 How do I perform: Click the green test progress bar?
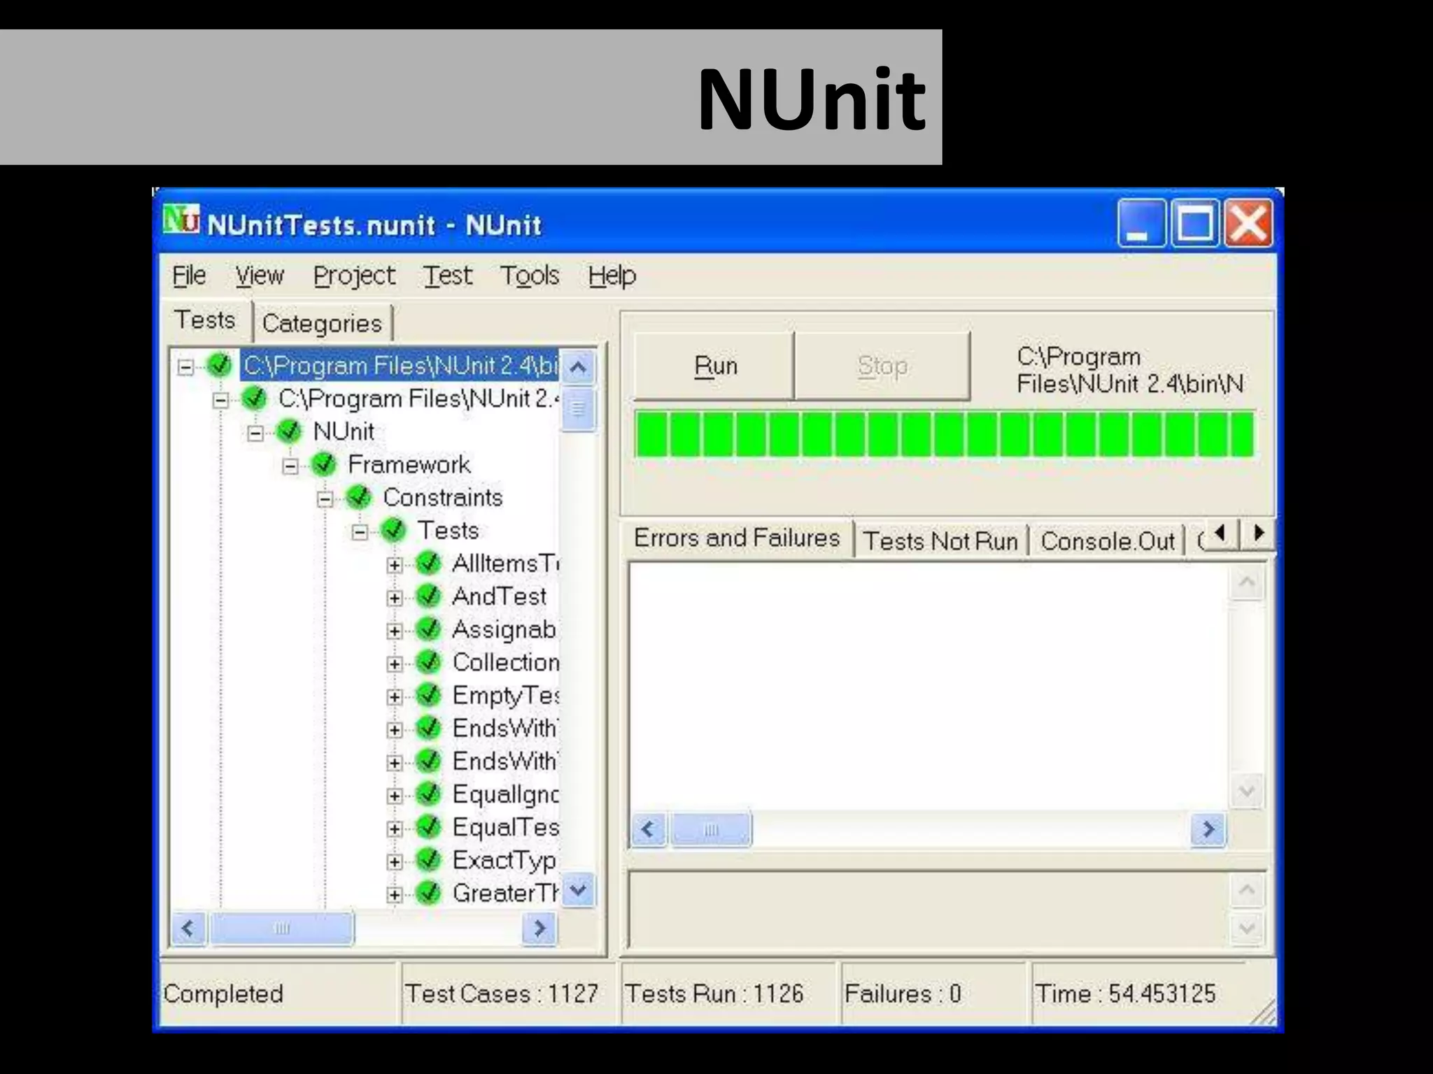pyautogui.click(x=945, y=434)
